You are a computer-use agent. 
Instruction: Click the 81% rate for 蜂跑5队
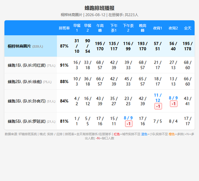point(64,121)
